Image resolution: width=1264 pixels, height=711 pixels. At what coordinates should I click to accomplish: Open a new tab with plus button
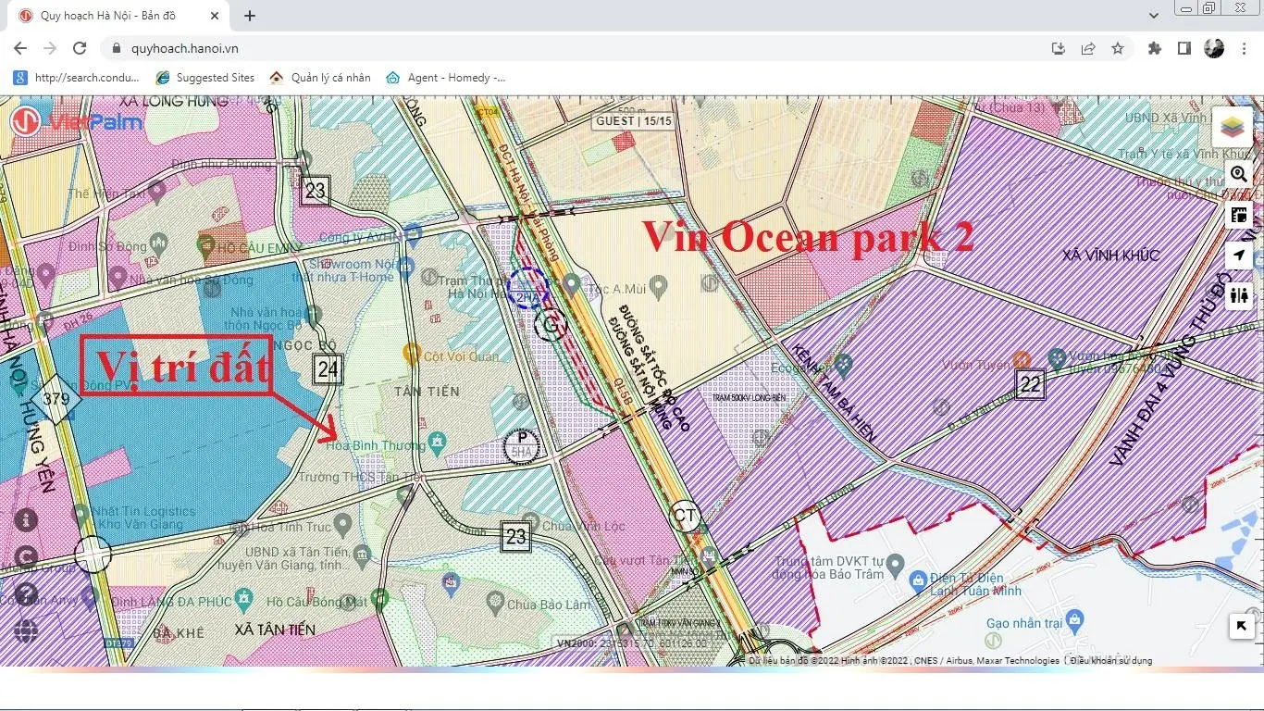[250, 16]
